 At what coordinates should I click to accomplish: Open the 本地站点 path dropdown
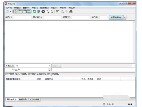click(49, 66)
